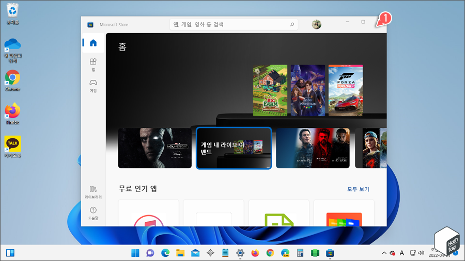Image resolution: width=465 pixels, height=261 pixels.
Task: Open the Apps (앱) section in sidebar
Action: click(93, 65)
